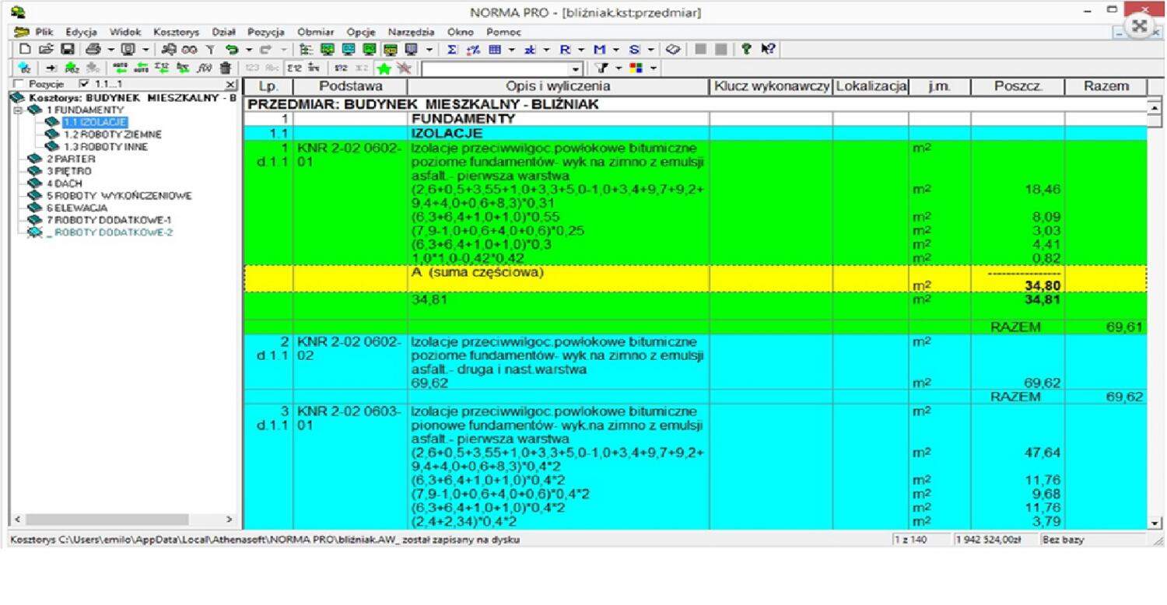Open the S button dropdown arrow

(651, 49)
